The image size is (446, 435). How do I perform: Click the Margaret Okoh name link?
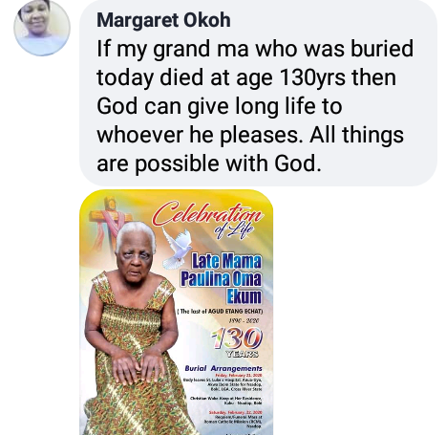coord(163,20)
